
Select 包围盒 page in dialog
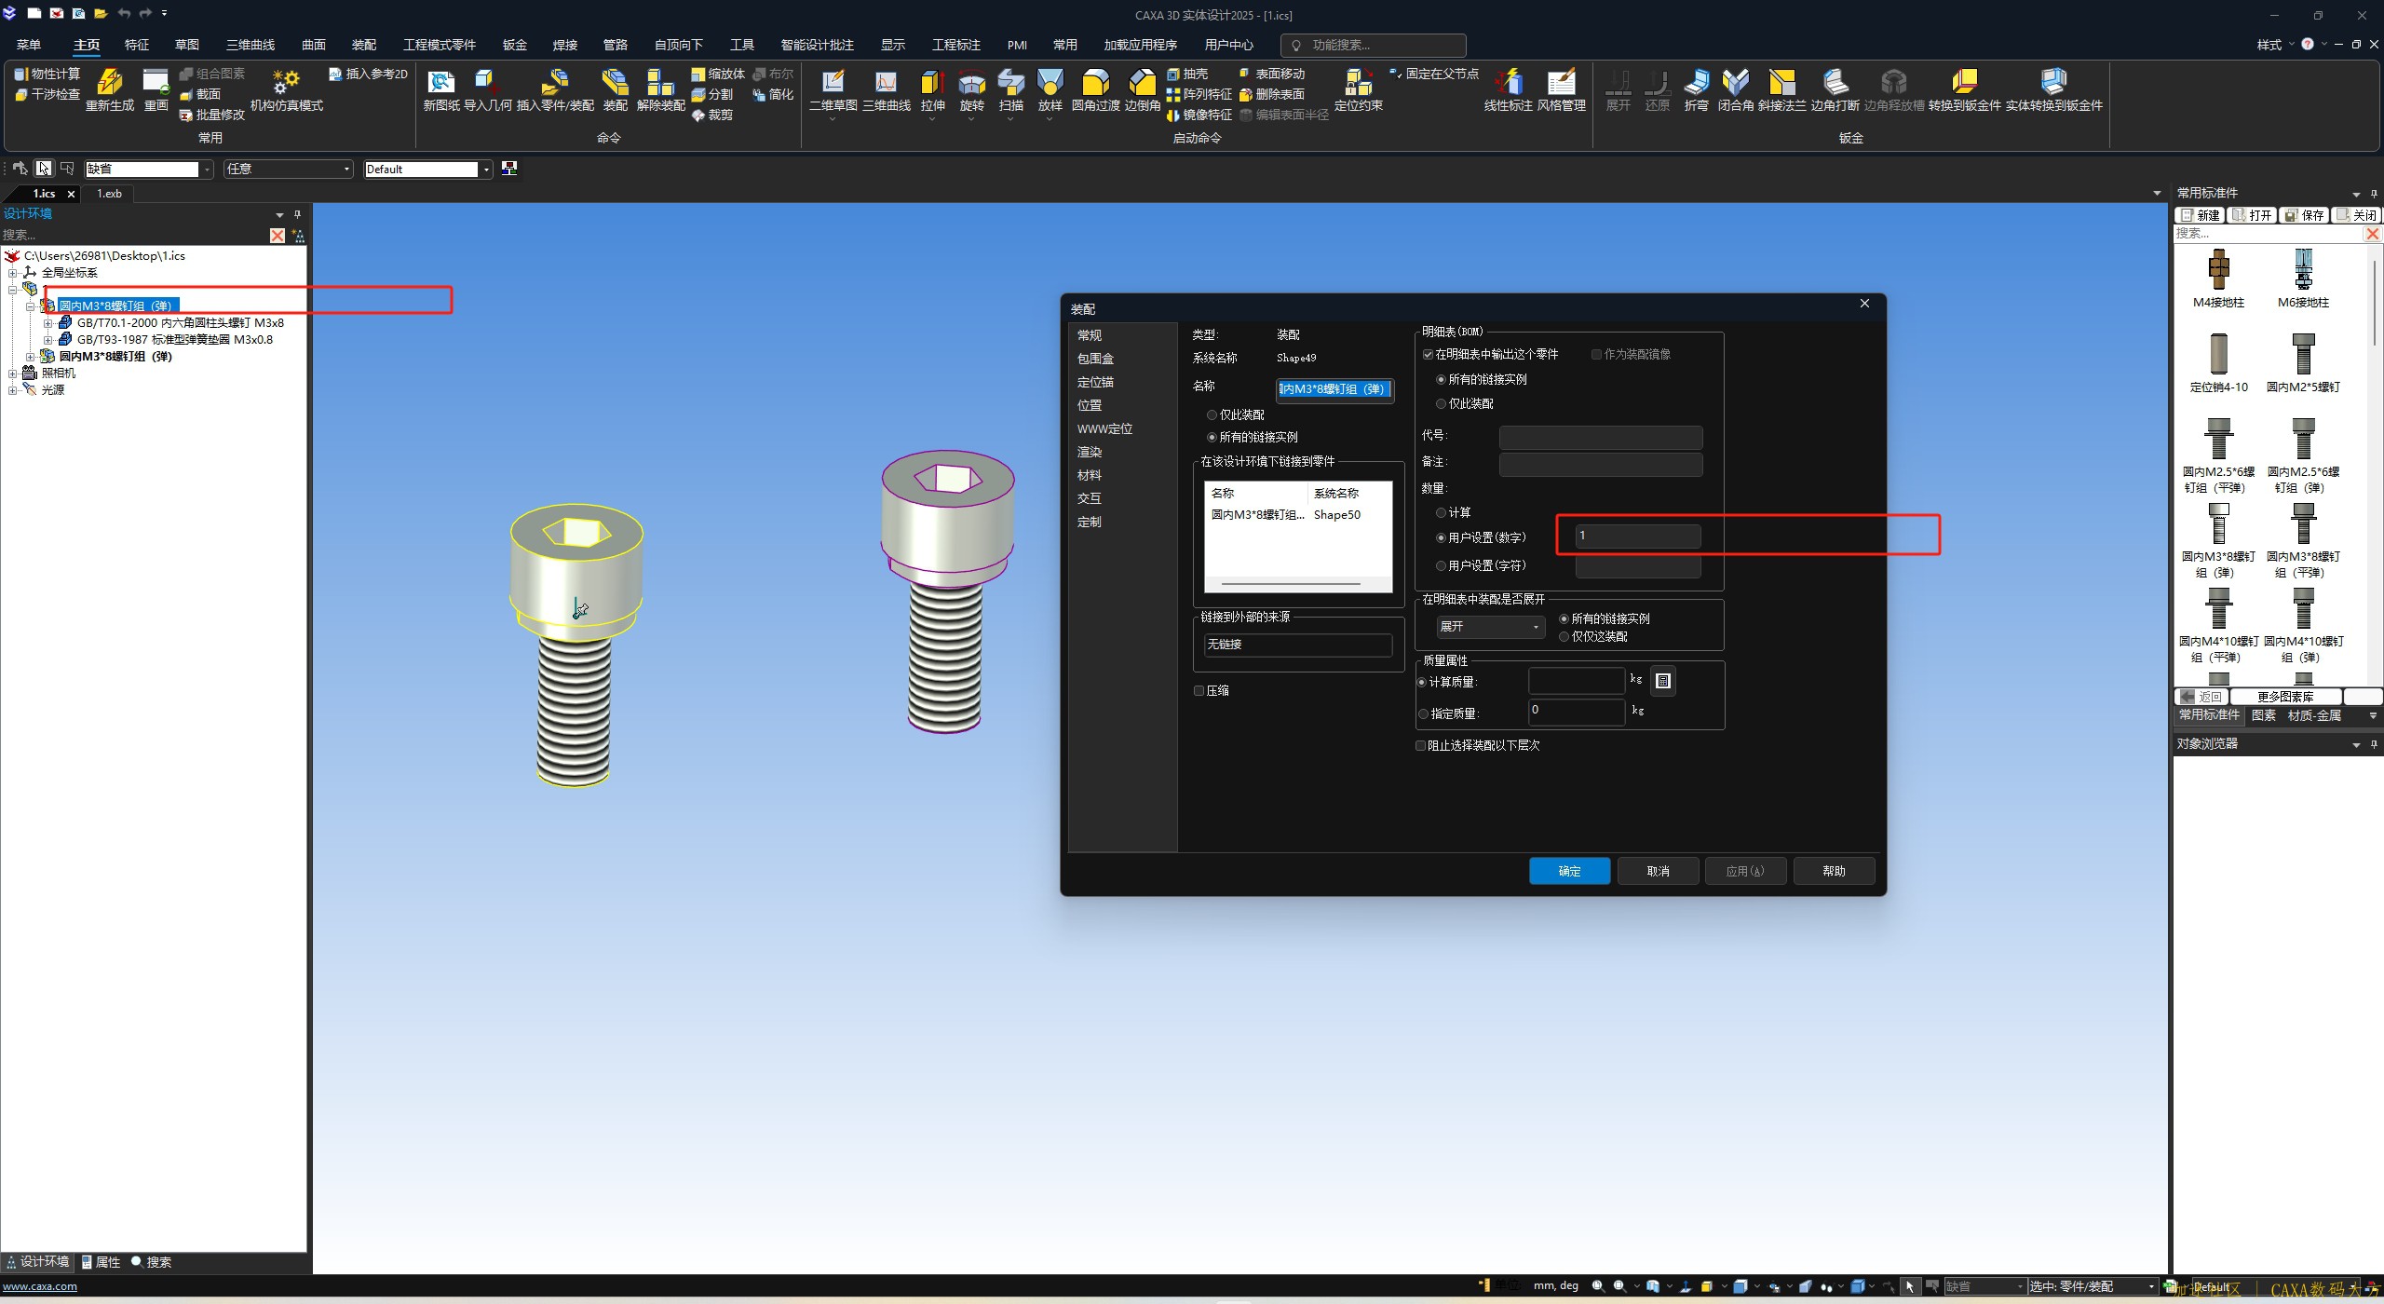[1095, 359]
